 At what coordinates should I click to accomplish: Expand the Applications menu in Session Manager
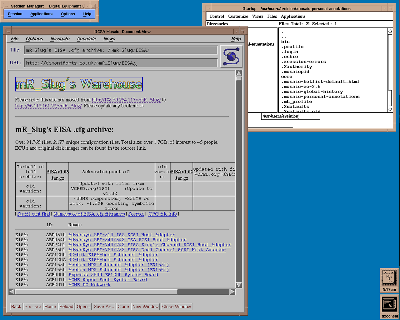pyautogui.click(x=41, y=14)
